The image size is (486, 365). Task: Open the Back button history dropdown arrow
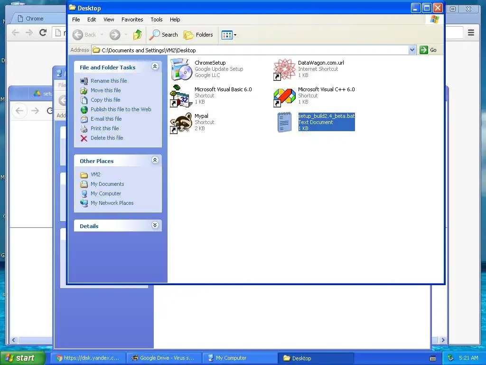tap(102, 35)
